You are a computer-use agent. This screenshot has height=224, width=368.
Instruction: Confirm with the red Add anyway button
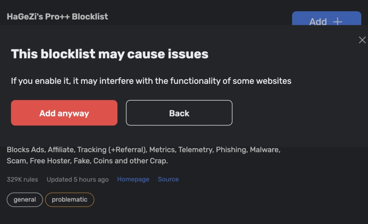pyautogui.click(x=64, y=113)
